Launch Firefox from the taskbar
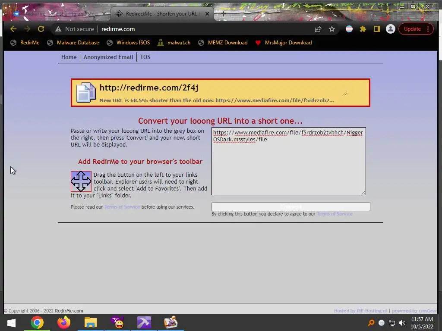 pos(64,322)
